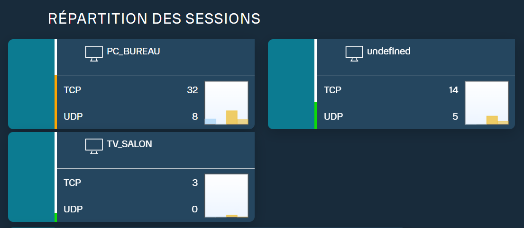The height and width of the screenshot is (228, 524).
Task: Click the TCP count 3 for TV_SALON
Action: coord(195,183)
